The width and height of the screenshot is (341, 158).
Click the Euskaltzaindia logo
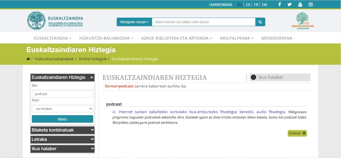[55, 21]
